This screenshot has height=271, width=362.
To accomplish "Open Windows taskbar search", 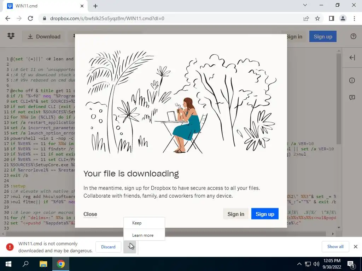I will coord(25,264).
